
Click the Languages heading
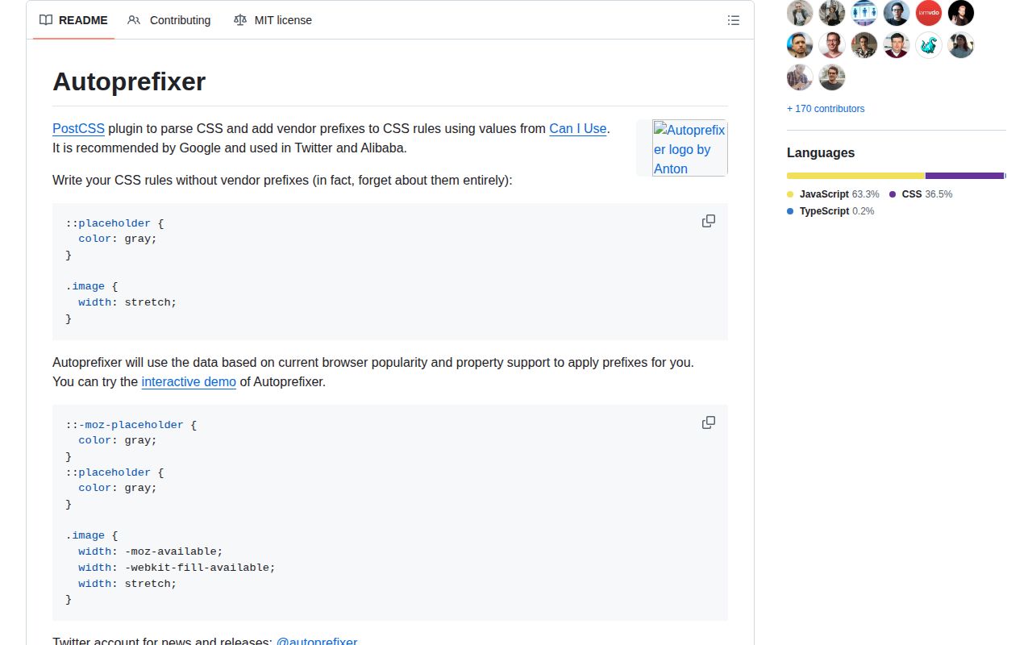click(x=821, y=153)
